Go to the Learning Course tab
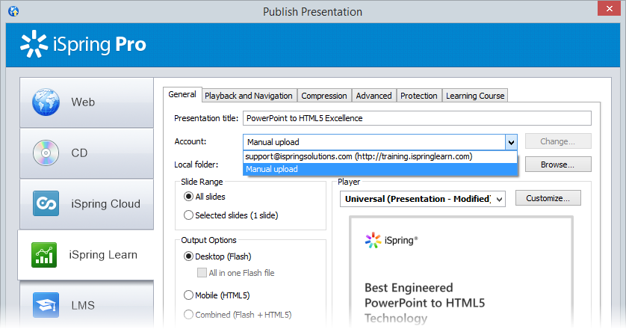This screenshot has height=329, width=626. coord(475,96)
